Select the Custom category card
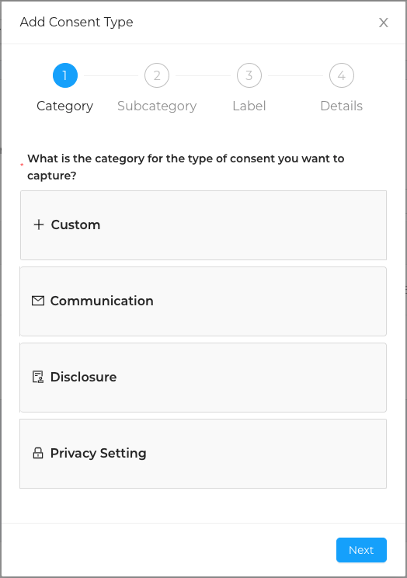Viewport: 407px width, 578px height. click(x=203, y=225)
